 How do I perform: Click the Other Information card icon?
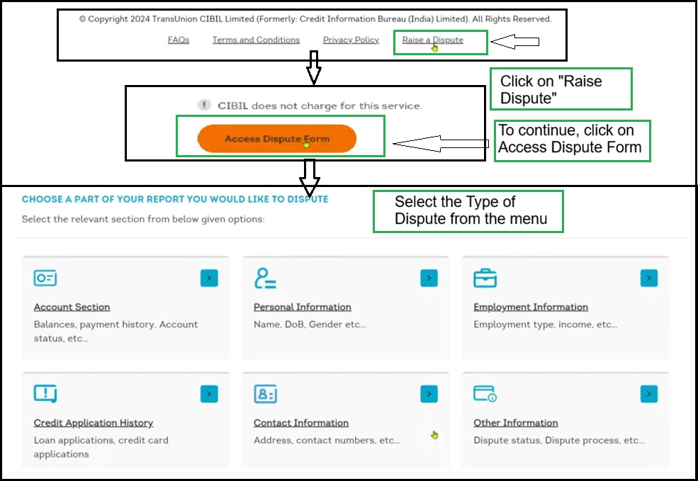485,394
